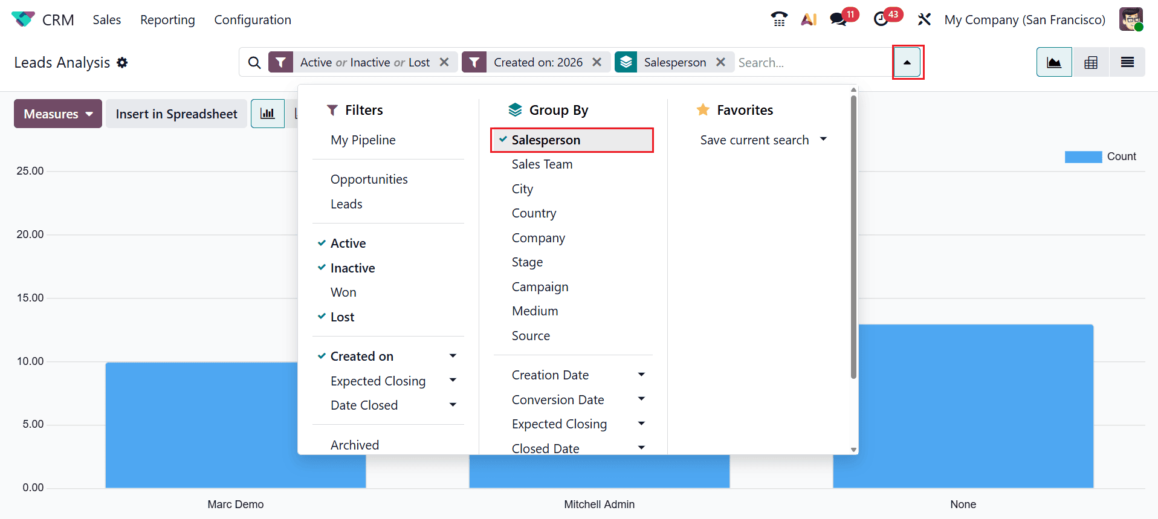Expand Expected Closing group by options
1158x519 pixels.
pyautogui.click(x=641, y=424)
